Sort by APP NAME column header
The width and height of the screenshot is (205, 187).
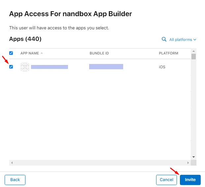(x=31, y=53)
